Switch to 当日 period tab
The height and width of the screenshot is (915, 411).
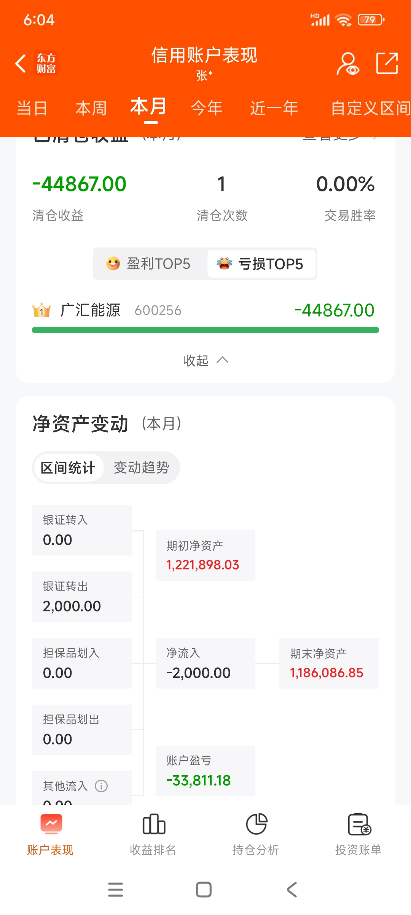pyautogui.click(x=32, y=108)
